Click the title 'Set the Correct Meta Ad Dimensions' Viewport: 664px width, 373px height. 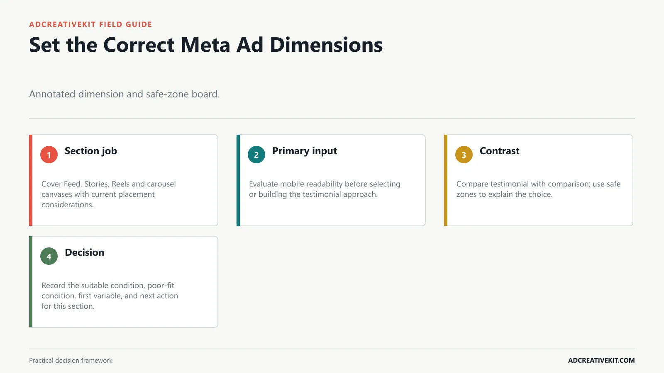click(x=206, y=45)
